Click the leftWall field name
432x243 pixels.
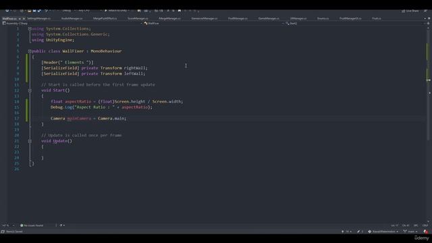pos(134,74)
